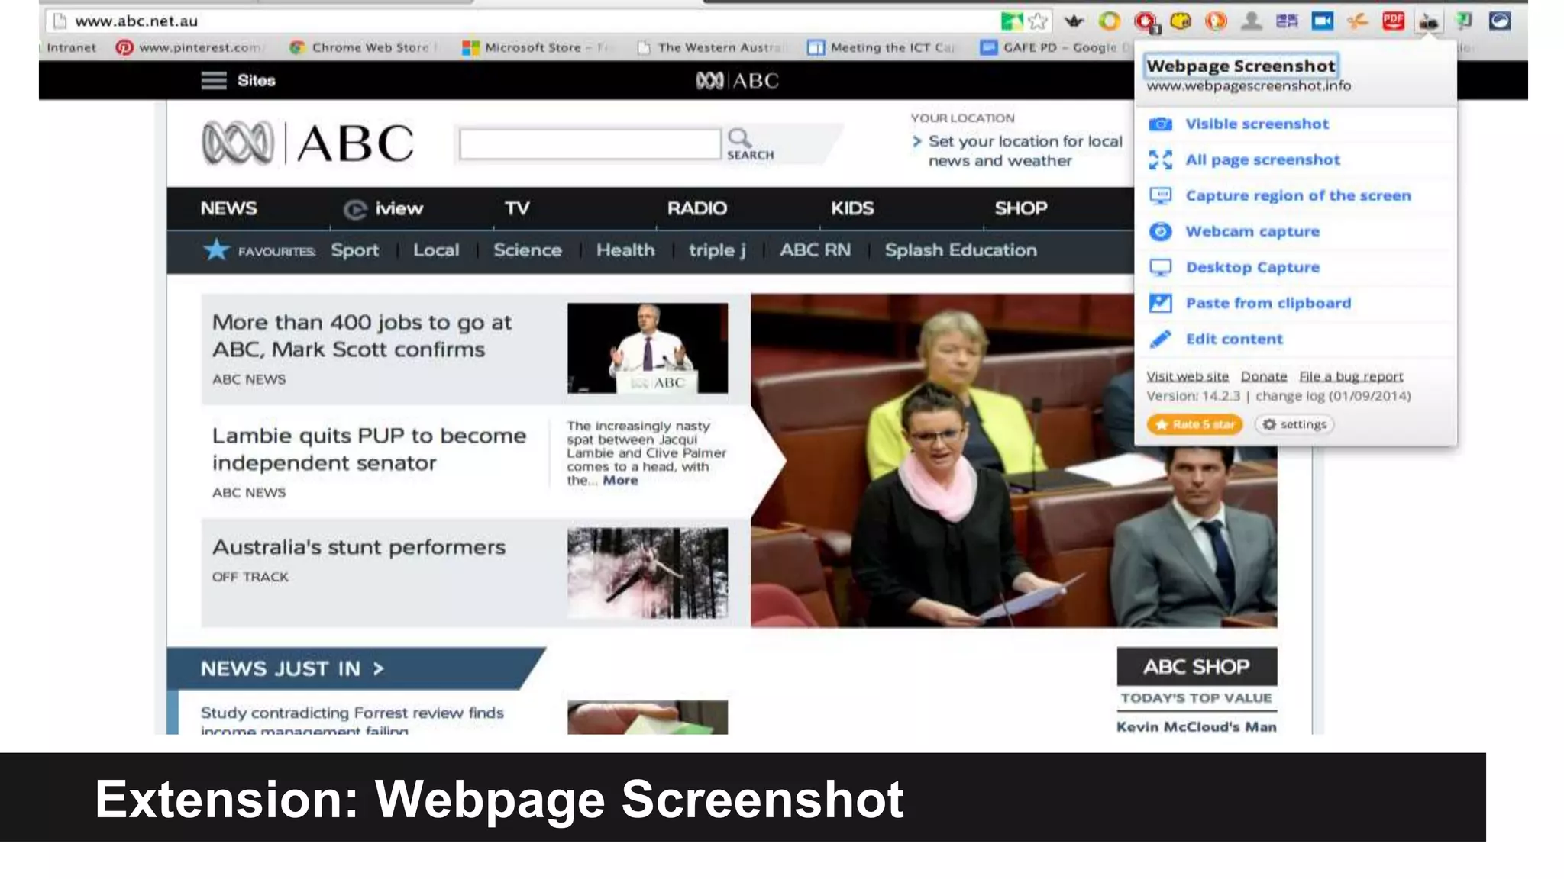Click the green arrow extension icon
This screenshot has width=1564, height=879.
(x=1464, y=21)
